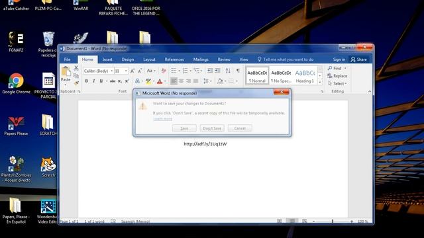Click the Share button
The image size is (424, 238).
click(x=359, y=59)
